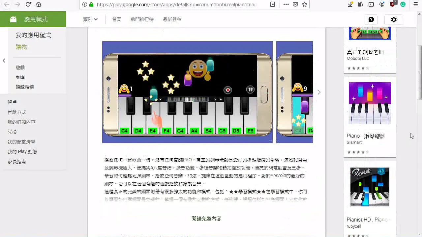Select 購物 in the sidebar
Image resolution: width=422 pixels, height=237 pixels.
click(x=21, y=47)
